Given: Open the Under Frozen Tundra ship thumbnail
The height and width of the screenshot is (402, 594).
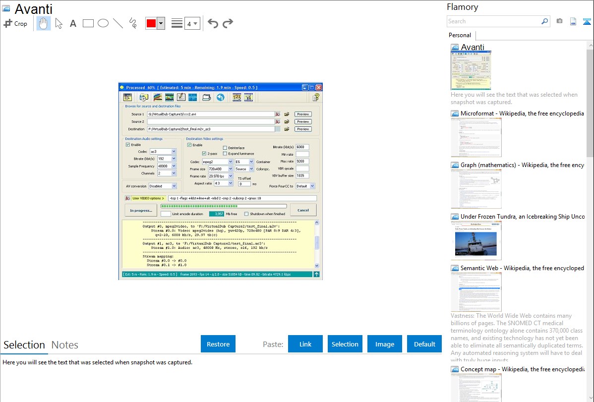Looking at the screenshot, I should tap(476, 240).
